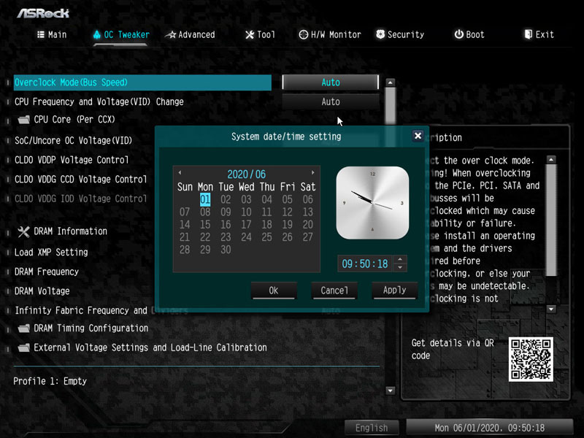Go to the Tool tab
Screen dimensions: 584x438
click(260, 34)
